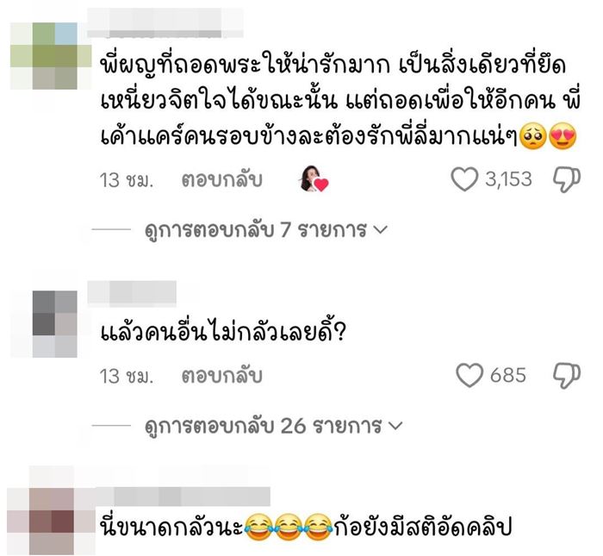
Task: Open the creator-liked avatar badge with red heart
Action: [x=314, y=178]
